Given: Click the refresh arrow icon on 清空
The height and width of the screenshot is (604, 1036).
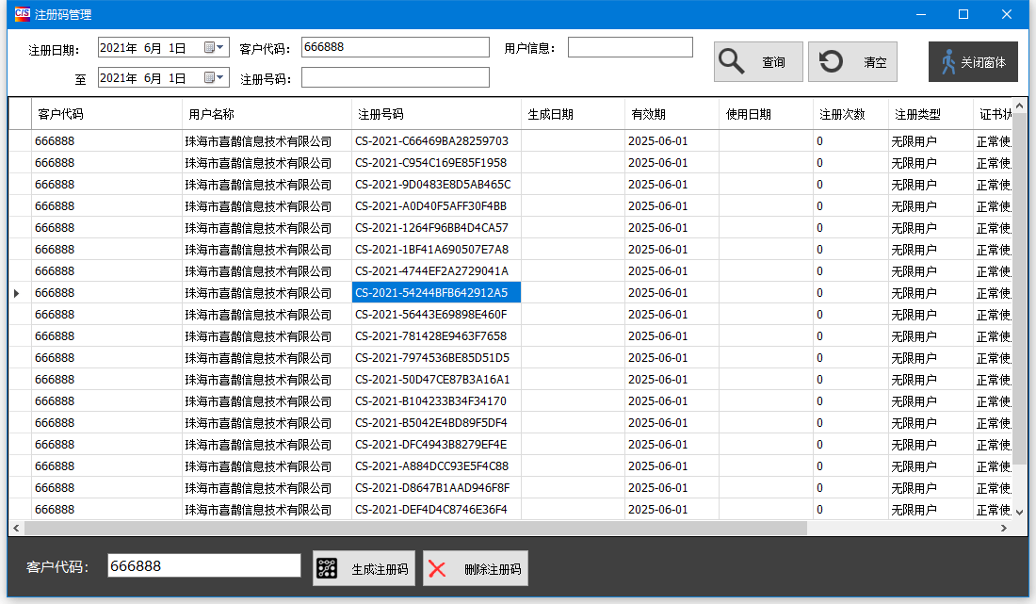Looking at the screenshot, I should (832, 62).
